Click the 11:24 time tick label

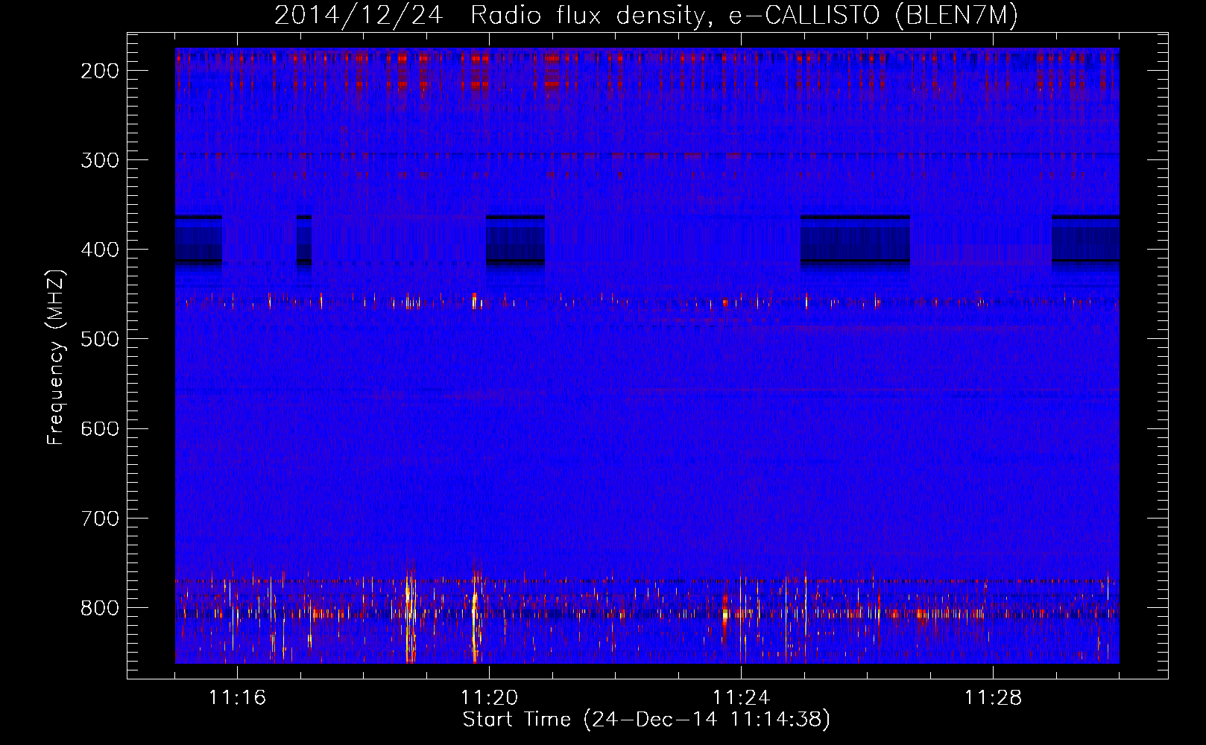[741, 698]
